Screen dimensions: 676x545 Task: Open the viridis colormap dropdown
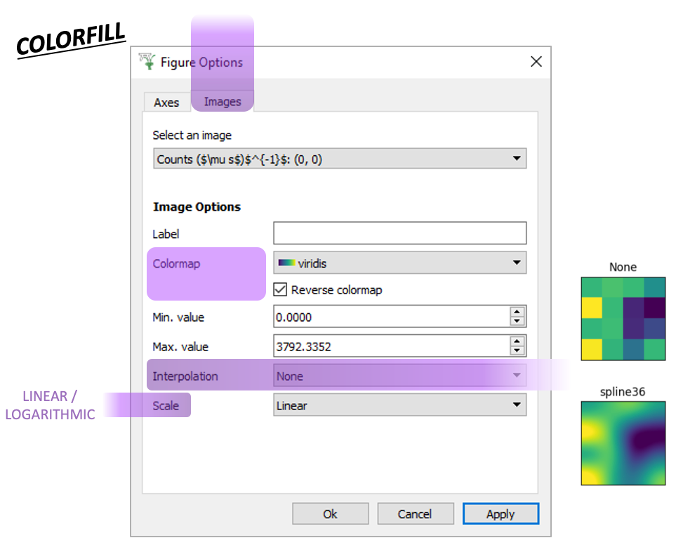[399, 263]
